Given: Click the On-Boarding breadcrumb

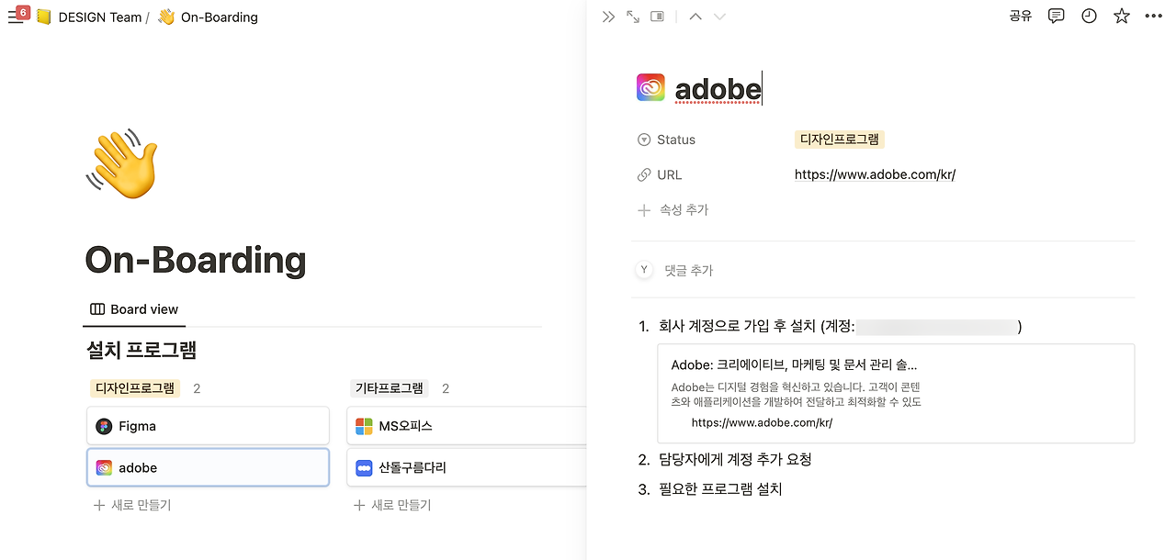Looking at the screenshot, I should (x=219, y=17).
